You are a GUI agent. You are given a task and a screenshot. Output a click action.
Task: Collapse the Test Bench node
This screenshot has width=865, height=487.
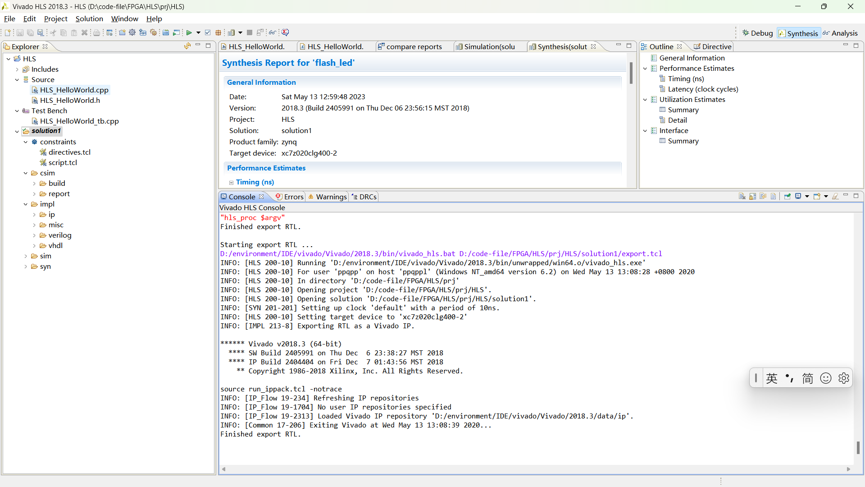(17, 111)
